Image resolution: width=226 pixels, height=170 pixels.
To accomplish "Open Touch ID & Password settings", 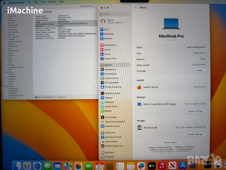I will tap(113, 122).
